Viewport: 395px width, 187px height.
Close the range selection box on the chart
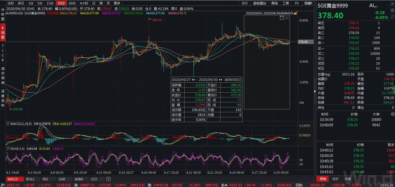(287, 18)
